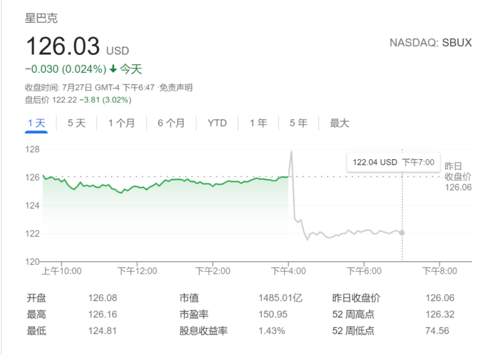Click the 市值 value 1485.01亿
Viewport: 495px width, 355px height.
pos(280,298)
